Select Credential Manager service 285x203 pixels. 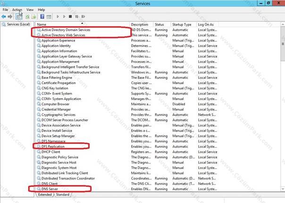click(56, 110)
